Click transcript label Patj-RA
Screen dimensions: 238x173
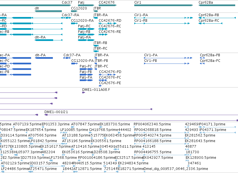84,37
